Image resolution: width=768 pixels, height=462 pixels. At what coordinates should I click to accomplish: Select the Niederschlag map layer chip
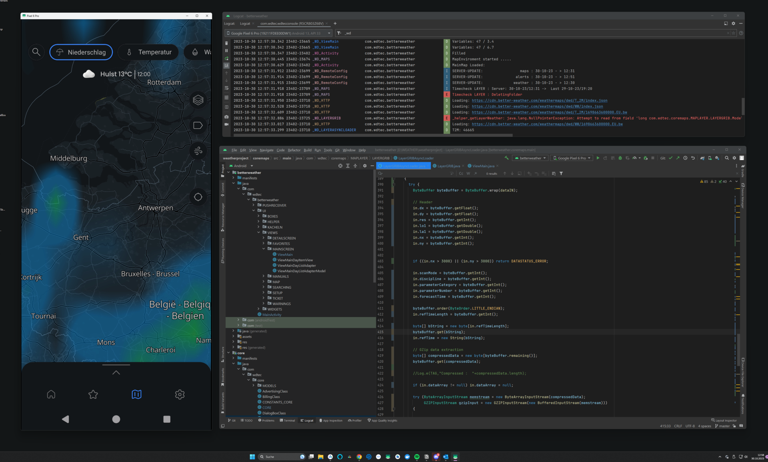point(81,52)
